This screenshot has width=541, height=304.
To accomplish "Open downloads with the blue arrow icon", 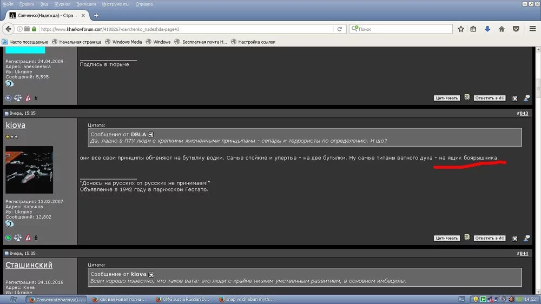I will coord(487,29).
